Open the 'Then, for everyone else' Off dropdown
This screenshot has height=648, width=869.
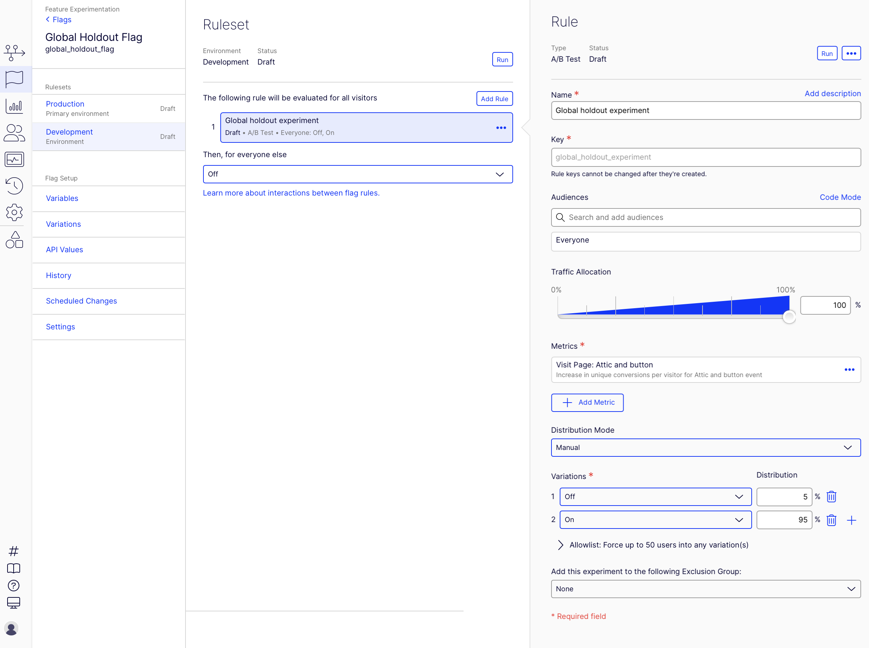357,174
